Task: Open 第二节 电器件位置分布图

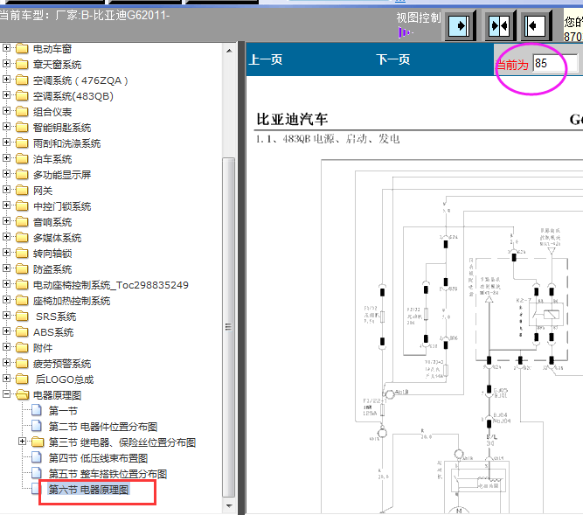Action: [x=103, y=427]
